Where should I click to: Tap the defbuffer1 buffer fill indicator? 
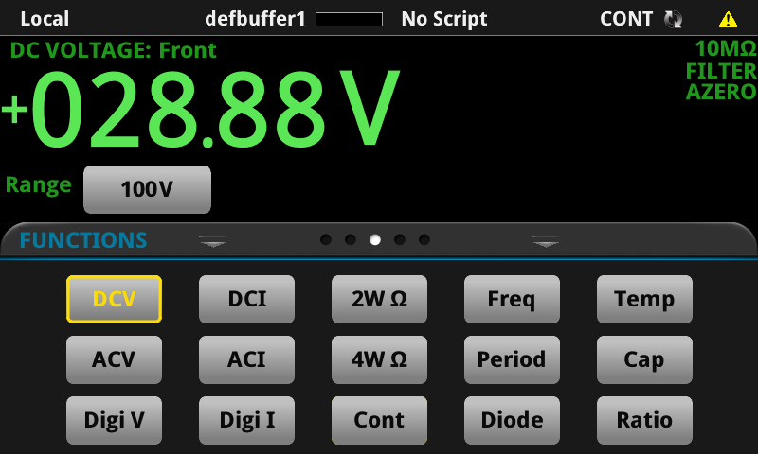tap(349, 19)
